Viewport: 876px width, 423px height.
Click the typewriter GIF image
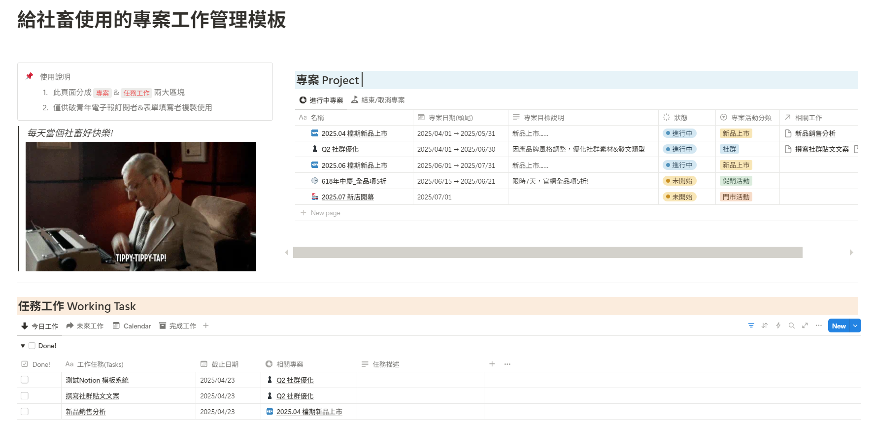click(x=141, y=206)
